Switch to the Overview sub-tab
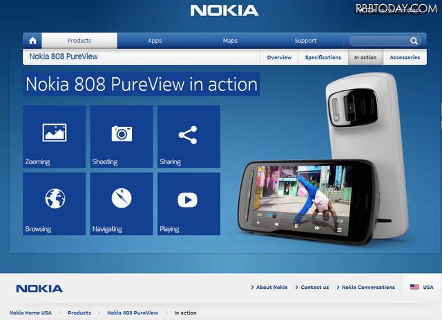This screenshot has width=442, height=320. tap(279, 57)
